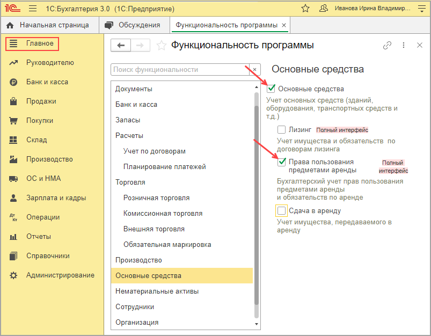Click the Склад warehouse grid icon
This screenshot has width=431, height=336.
click(13, 140)
